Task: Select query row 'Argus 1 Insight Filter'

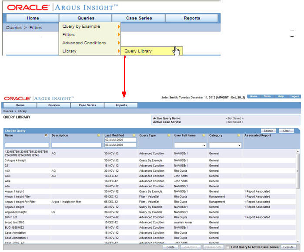Action: [150, 196]
